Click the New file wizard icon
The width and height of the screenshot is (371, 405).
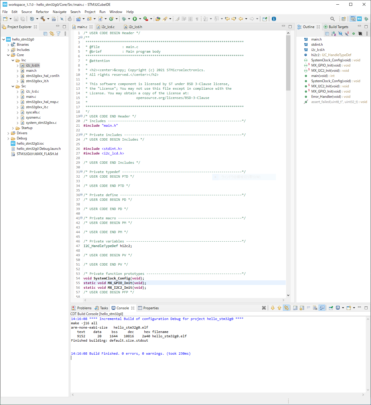tap(5, 19)
